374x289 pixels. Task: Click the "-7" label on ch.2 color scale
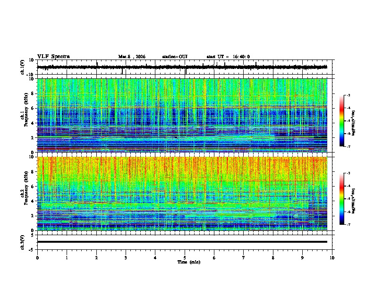348,225
